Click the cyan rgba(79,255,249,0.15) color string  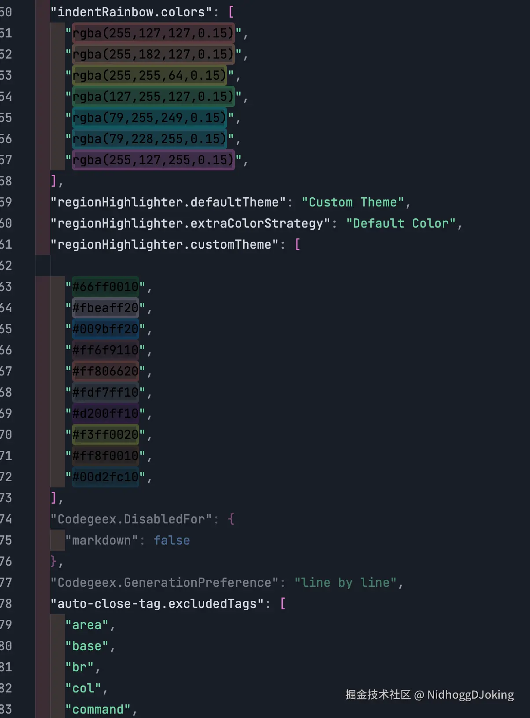tap(149, 118)
